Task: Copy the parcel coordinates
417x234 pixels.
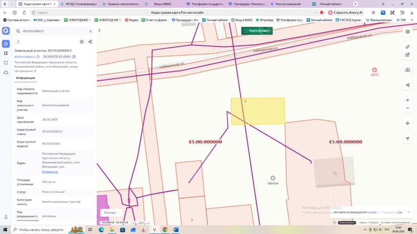Action: pyautogui.click(x=74, y=57)
